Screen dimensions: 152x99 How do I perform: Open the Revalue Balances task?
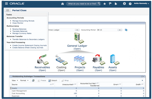(x=19, y=29)
